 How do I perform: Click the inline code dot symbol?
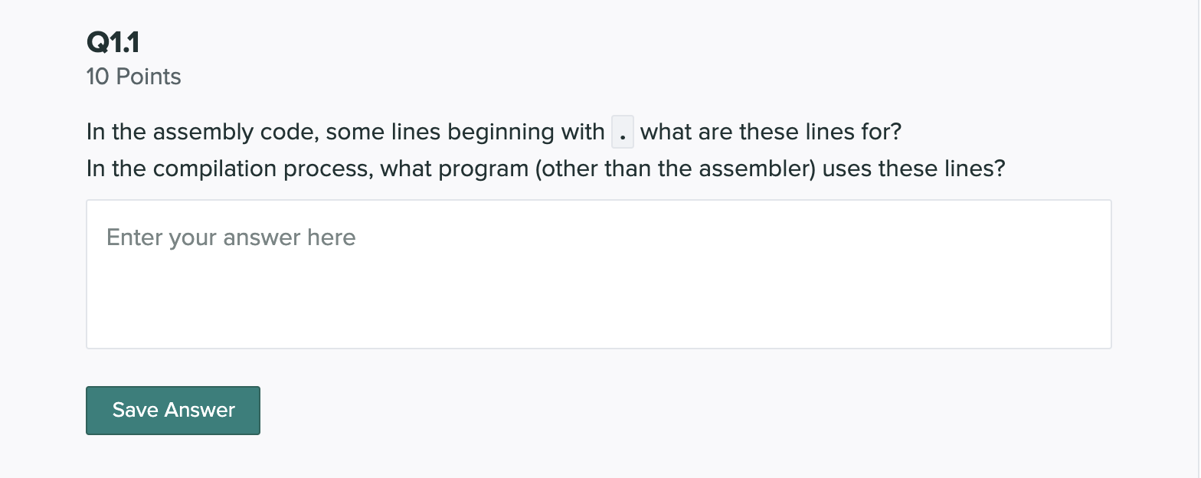[623, 132]
